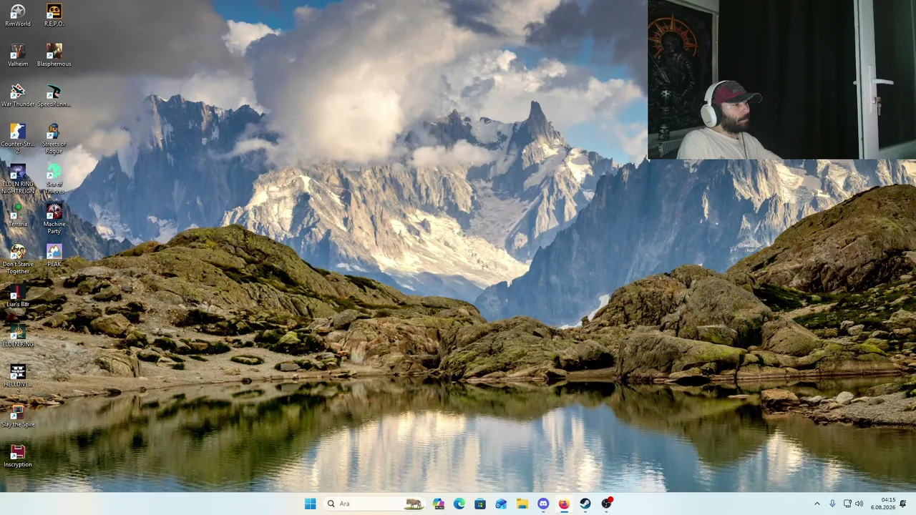Open the notification bell in the tray

(x=903, y=504)
